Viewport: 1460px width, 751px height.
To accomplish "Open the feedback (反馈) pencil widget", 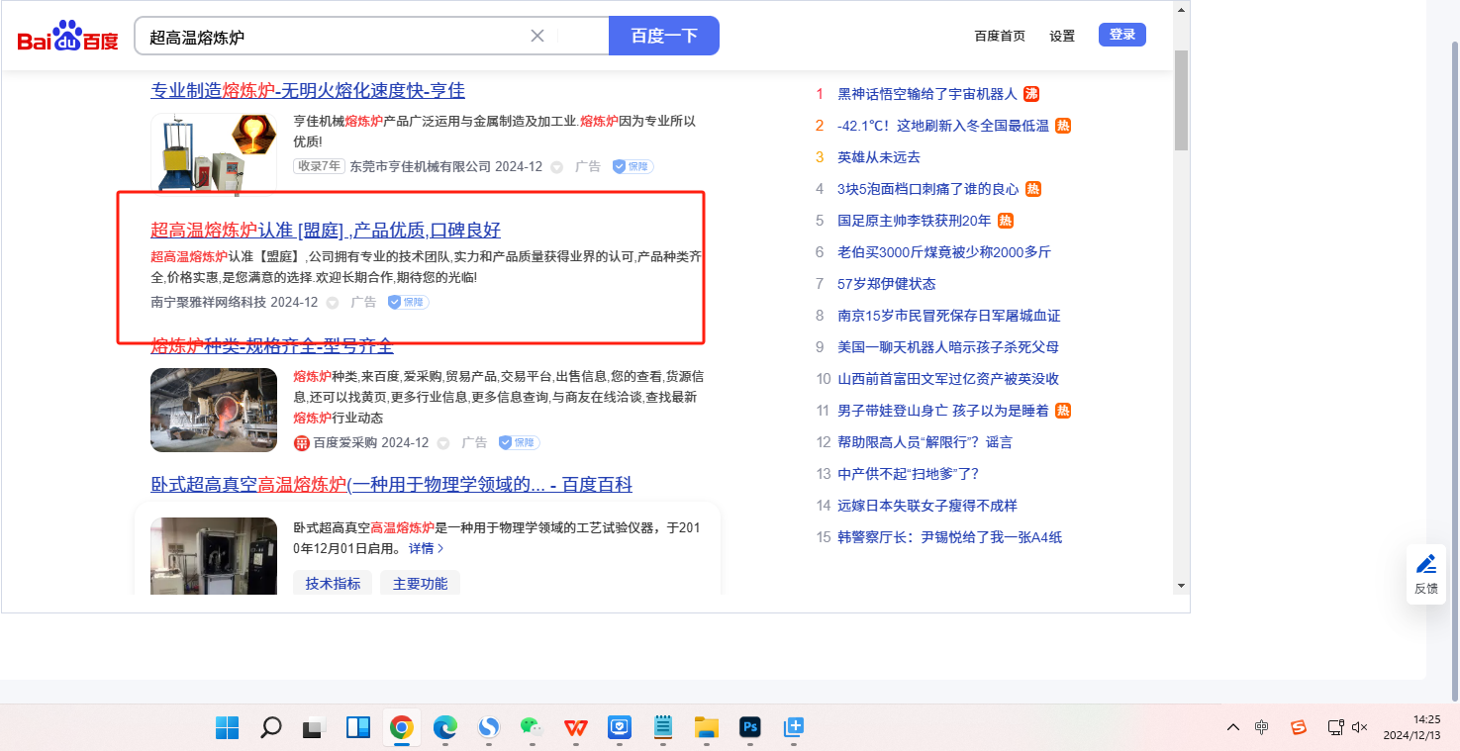I will click(x=1425, y=573).
